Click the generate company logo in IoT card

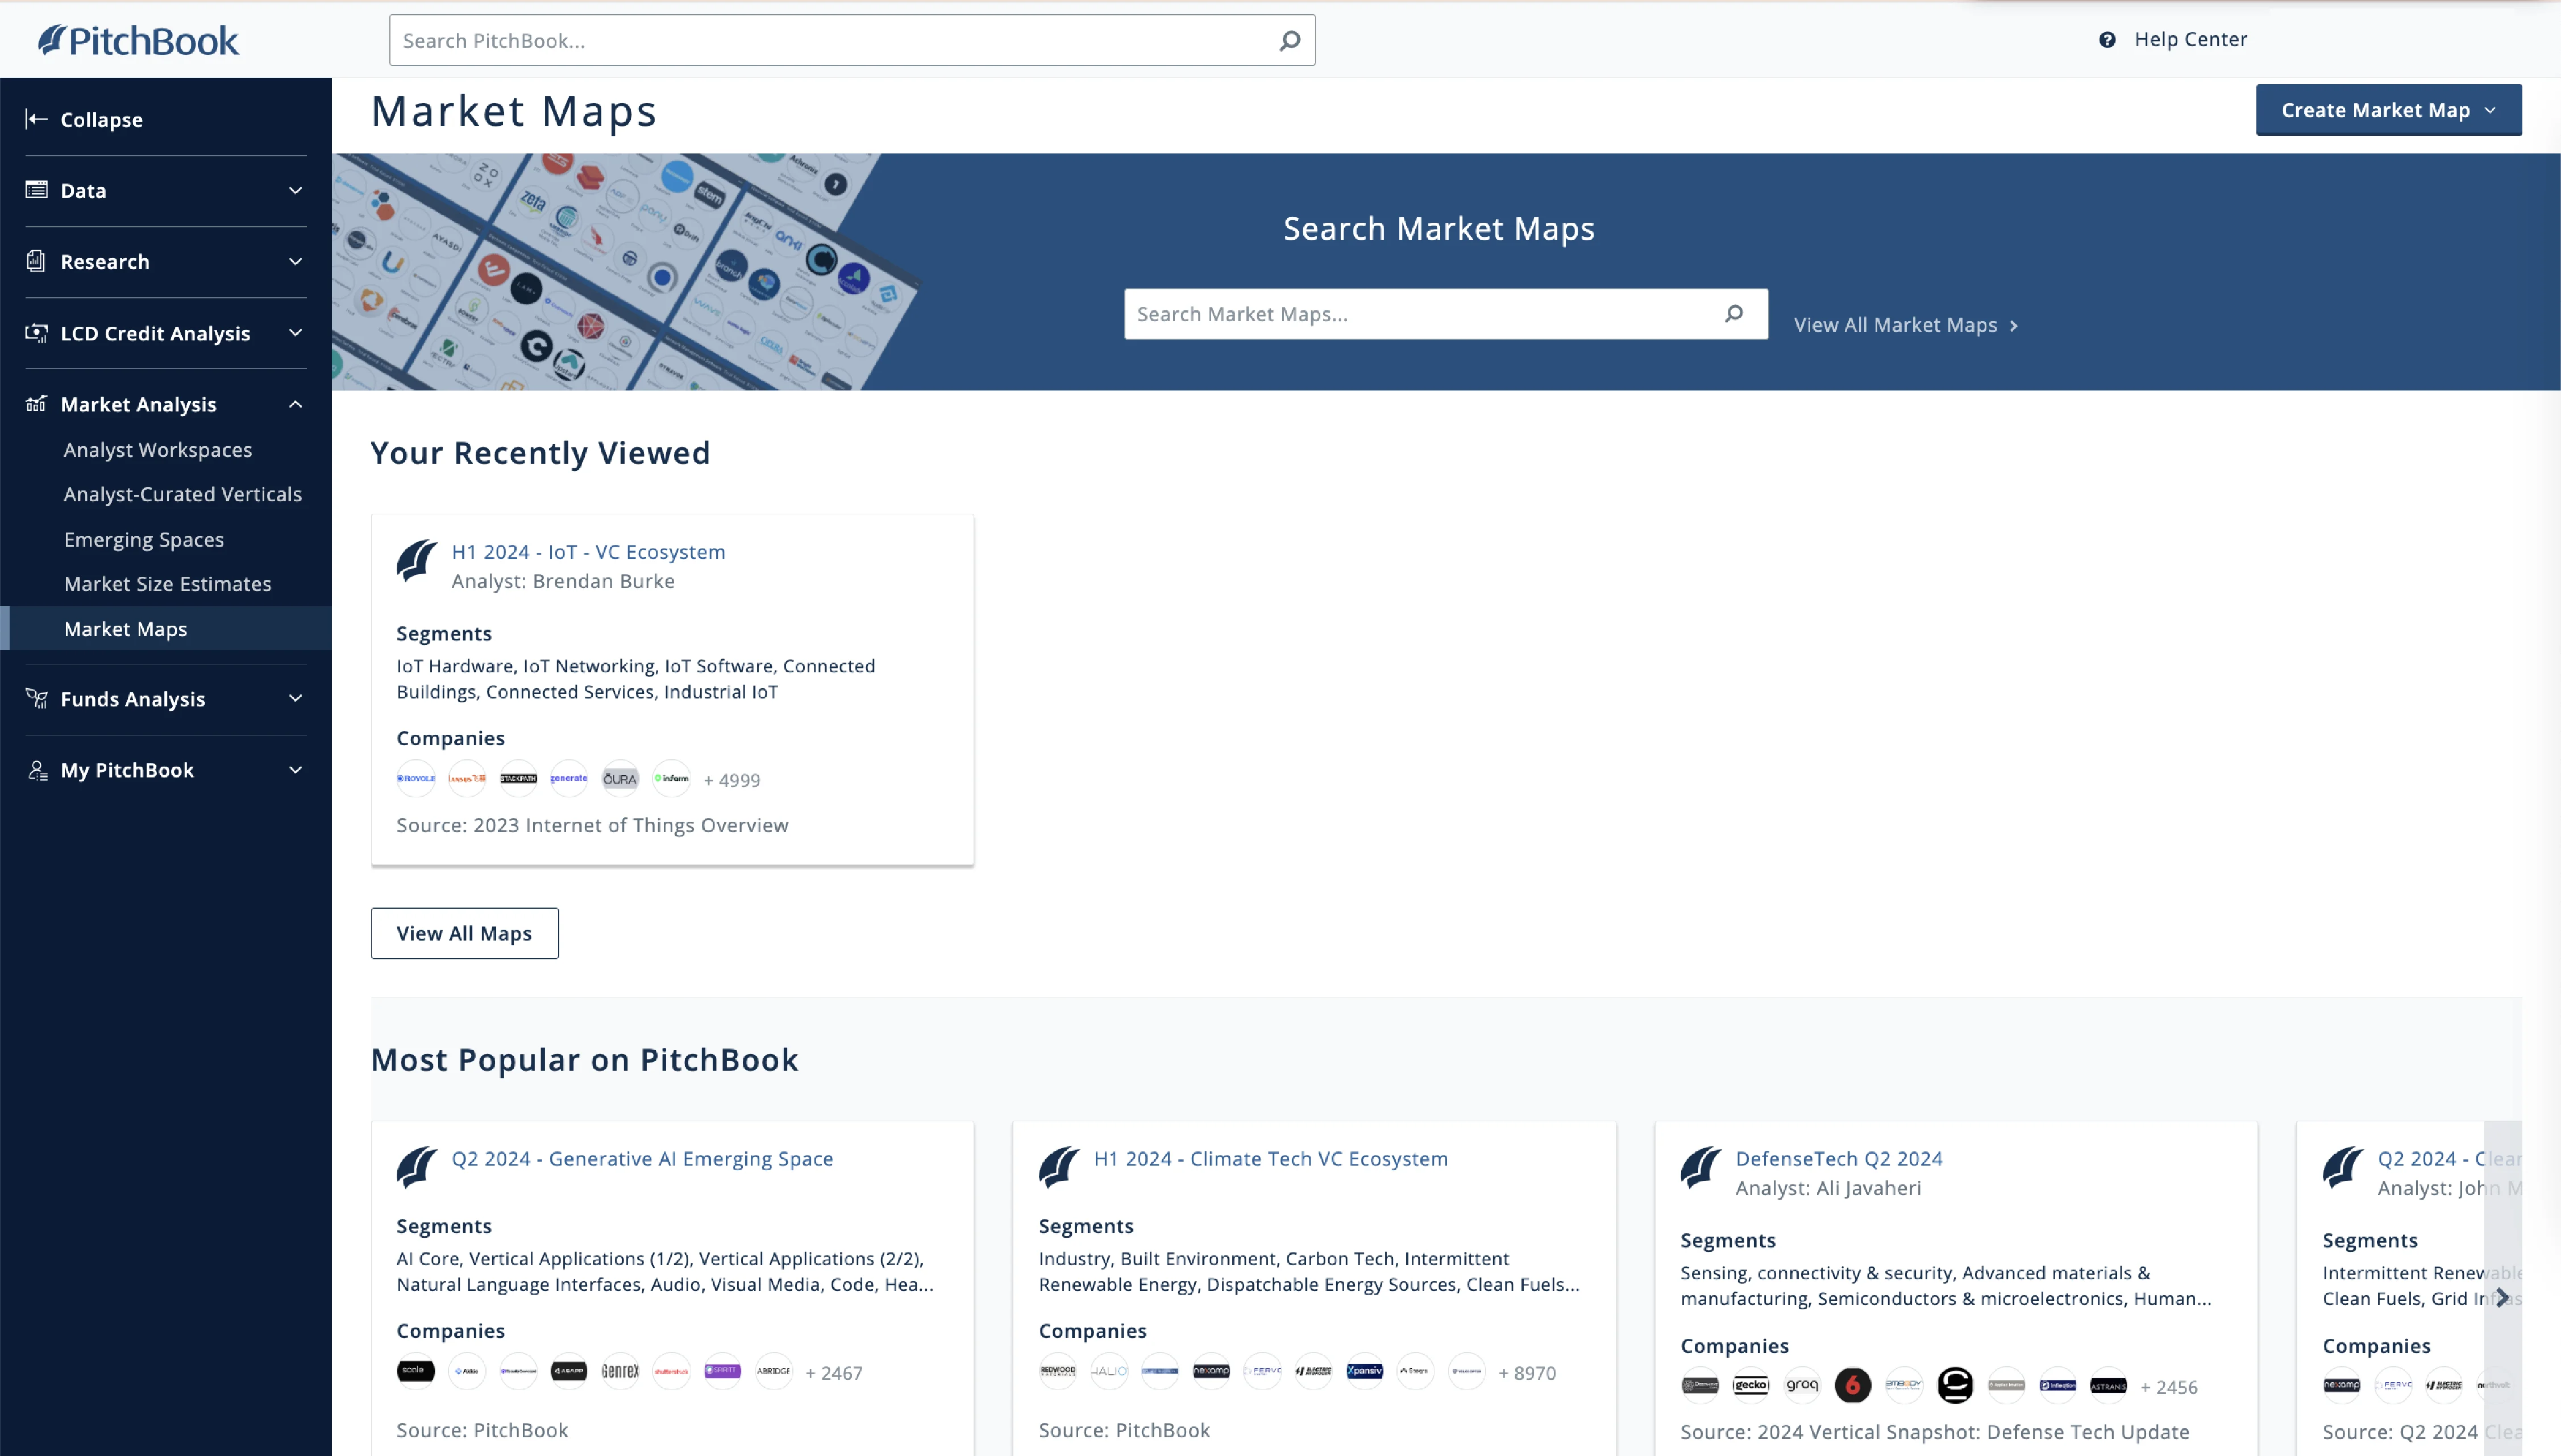coord(569,779)
